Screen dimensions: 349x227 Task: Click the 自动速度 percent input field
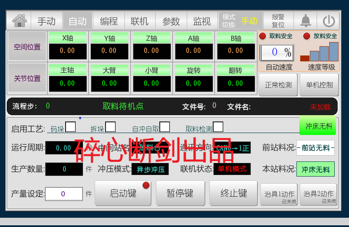[x=276, y=53]
